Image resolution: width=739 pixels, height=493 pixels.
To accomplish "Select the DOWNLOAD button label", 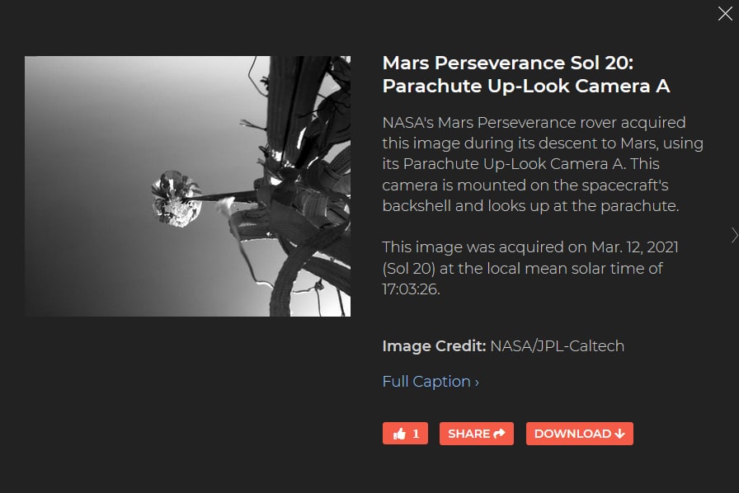I will pos(572,434).
